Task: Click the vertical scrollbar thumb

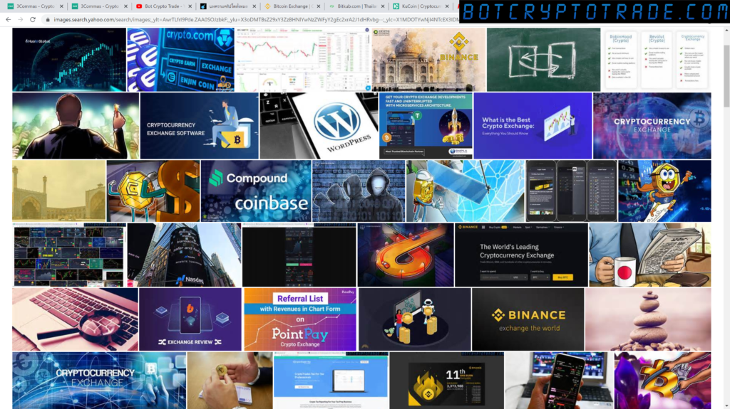Action: coord(726,76)
